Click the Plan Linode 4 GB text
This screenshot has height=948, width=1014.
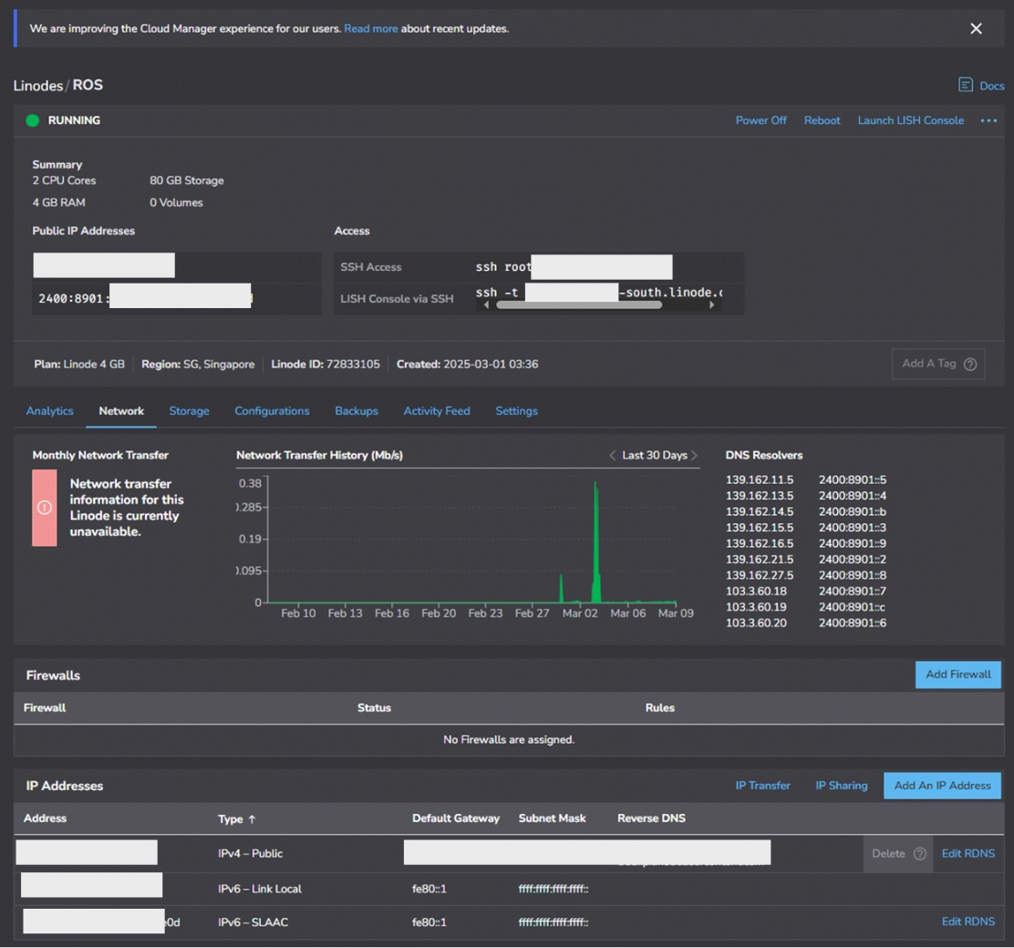click(x=79, y=364)
